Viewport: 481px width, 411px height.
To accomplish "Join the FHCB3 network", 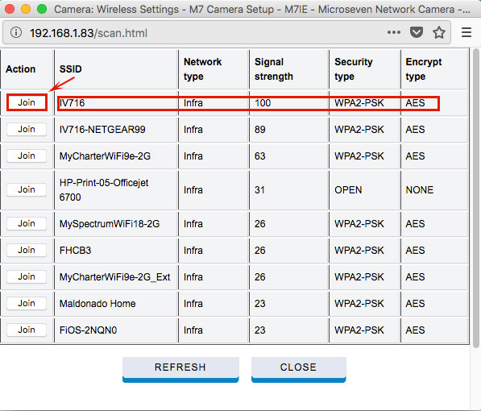I will point(27,250).
